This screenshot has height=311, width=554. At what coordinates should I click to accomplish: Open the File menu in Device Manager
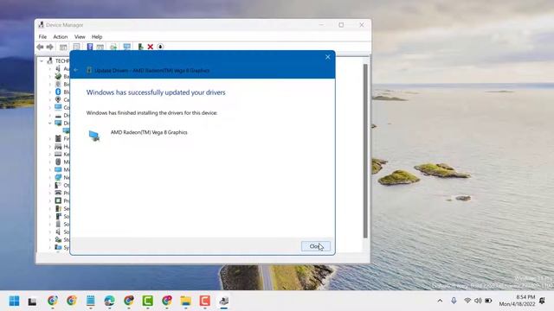[x=42, y=36]
